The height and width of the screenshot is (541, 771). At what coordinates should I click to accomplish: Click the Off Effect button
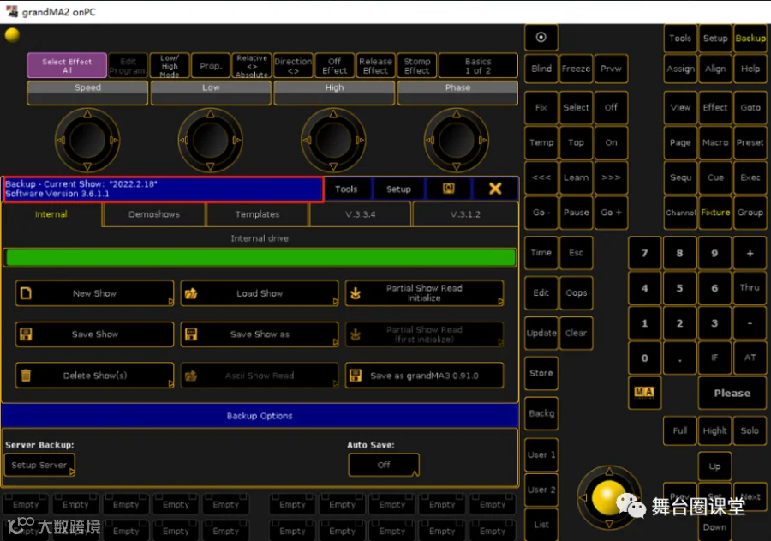tap(334, 65)
